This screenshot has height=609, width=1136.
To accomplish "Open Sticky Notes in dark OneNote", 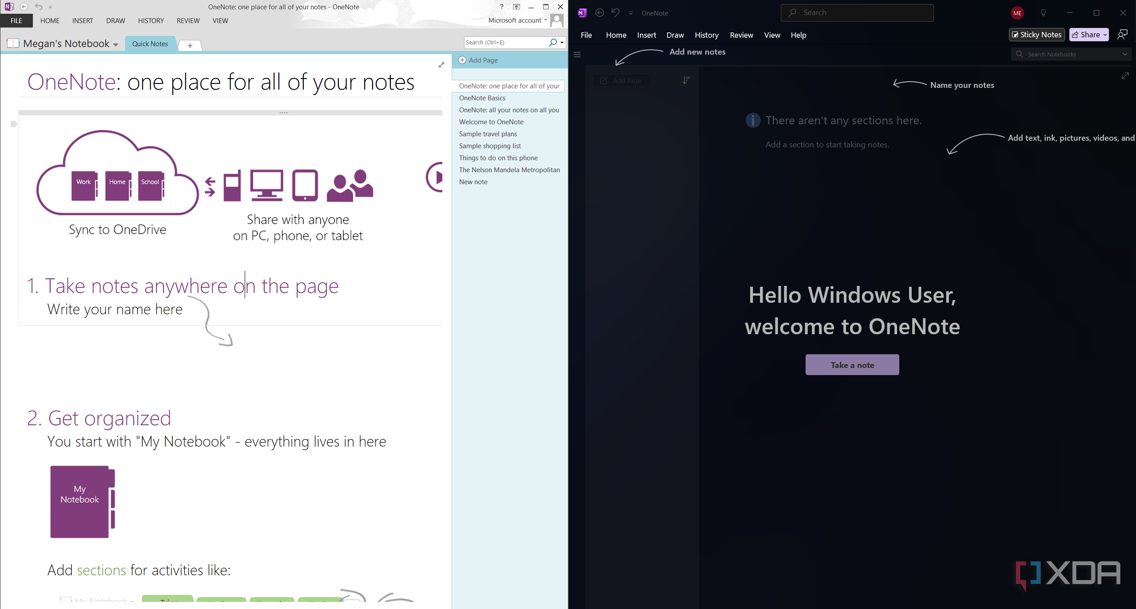I will coord(1036,35).
